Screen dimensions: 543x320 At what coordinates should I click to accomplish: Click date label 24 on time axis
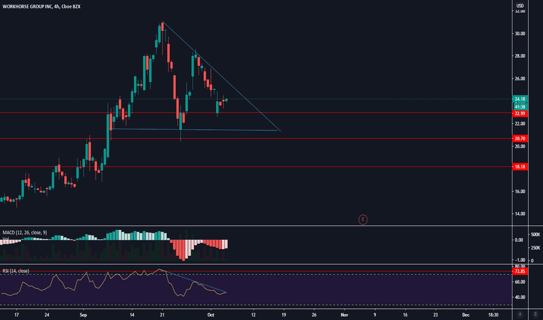tap(47, 315)
